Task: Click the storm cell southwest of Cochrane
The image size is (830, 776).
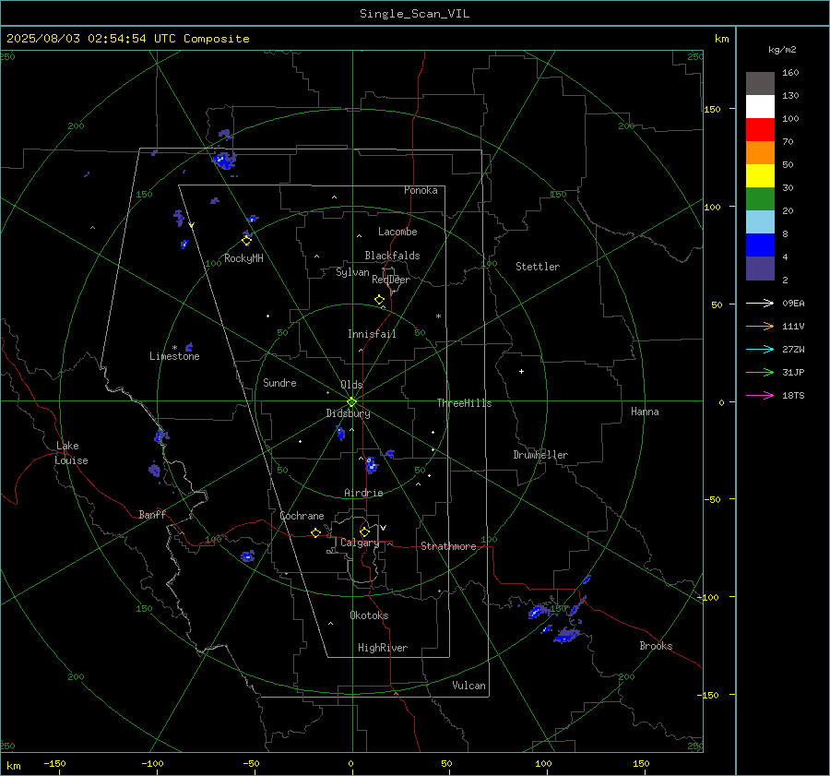Action: pyautogui.click(x=248, y=556)
